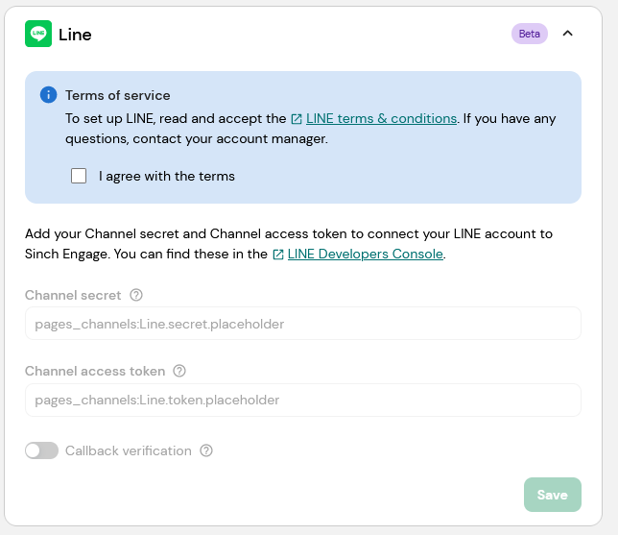Click the help icon next to Callback verification

(206, 450)
